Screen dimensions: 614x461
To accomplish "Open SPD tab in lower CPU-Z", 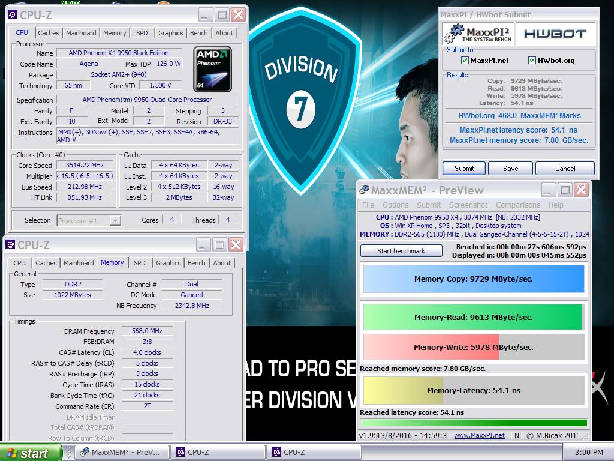I will point(139,263).
